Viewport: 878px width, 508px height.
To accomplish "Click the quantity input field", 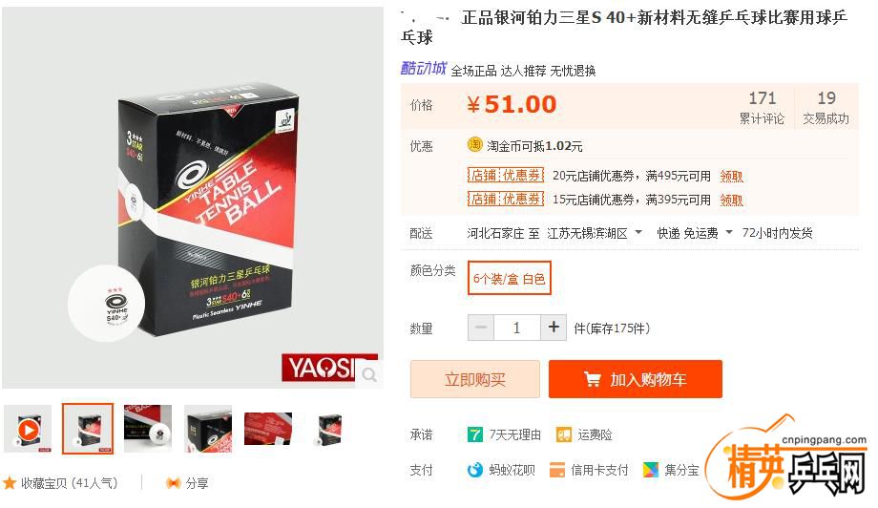I will [517, 328].
